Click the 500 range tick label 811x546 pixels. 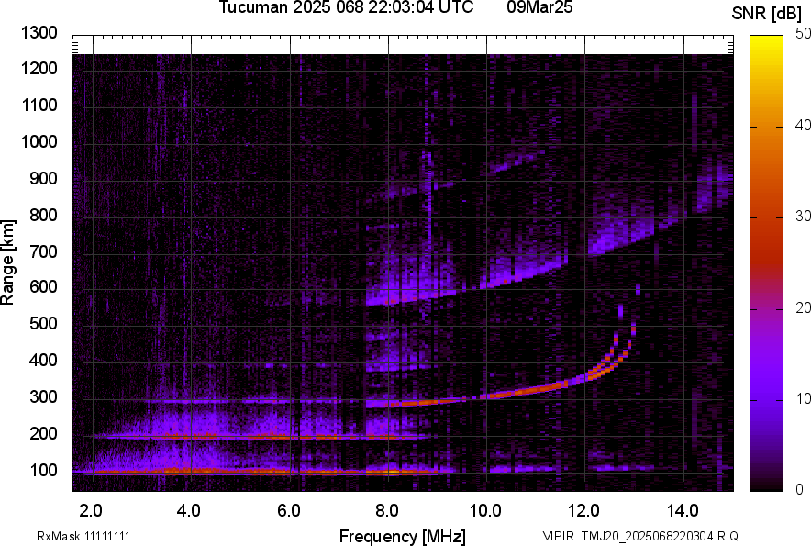(44, 324)
